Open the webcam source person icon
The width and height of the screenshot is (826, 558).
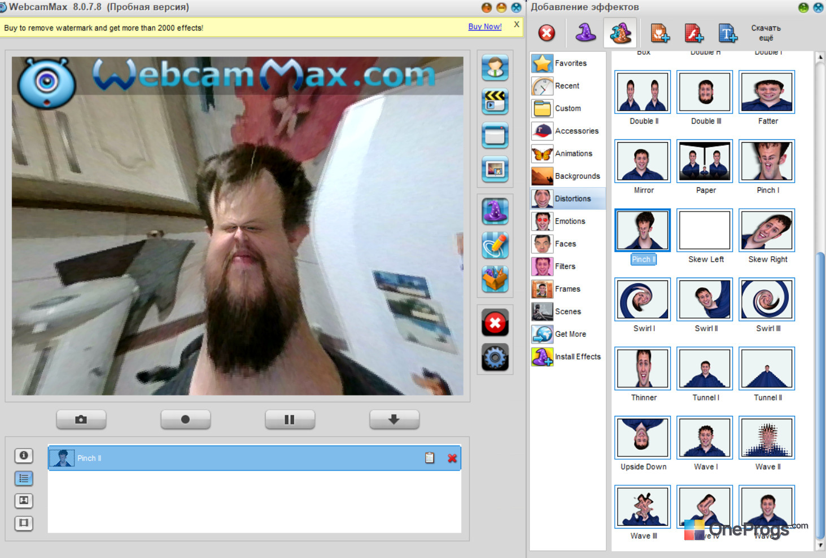pyautogui.click(x=495, y=68)
